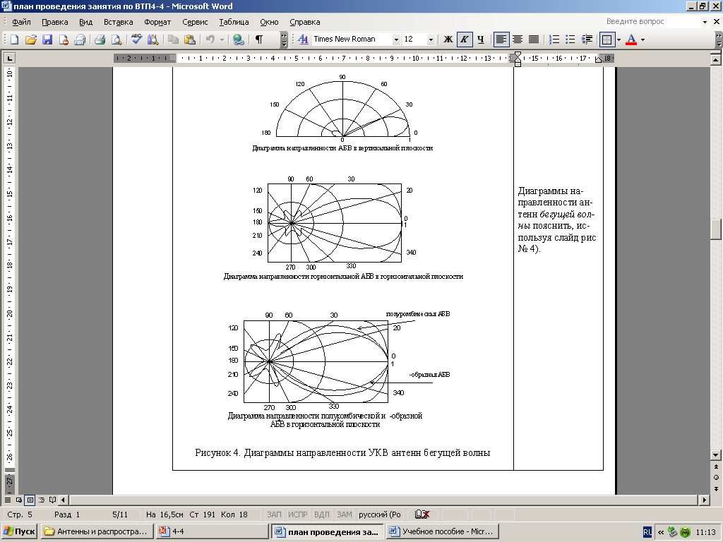The height and width of the screenshot is (542, 723).
Task: Toggle bold Ж formatting
Action: (x=448, y=40)
